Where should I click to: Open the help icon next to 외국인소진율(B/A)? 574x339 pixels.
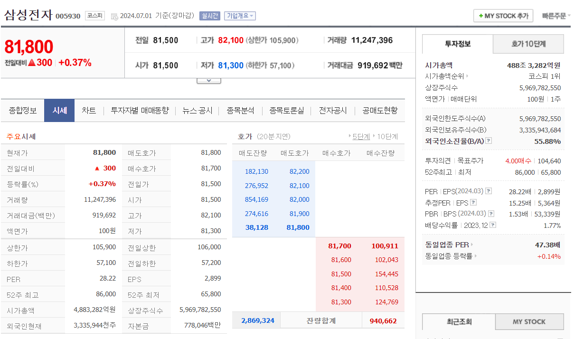pyautogui.click(x=489, y=141)
